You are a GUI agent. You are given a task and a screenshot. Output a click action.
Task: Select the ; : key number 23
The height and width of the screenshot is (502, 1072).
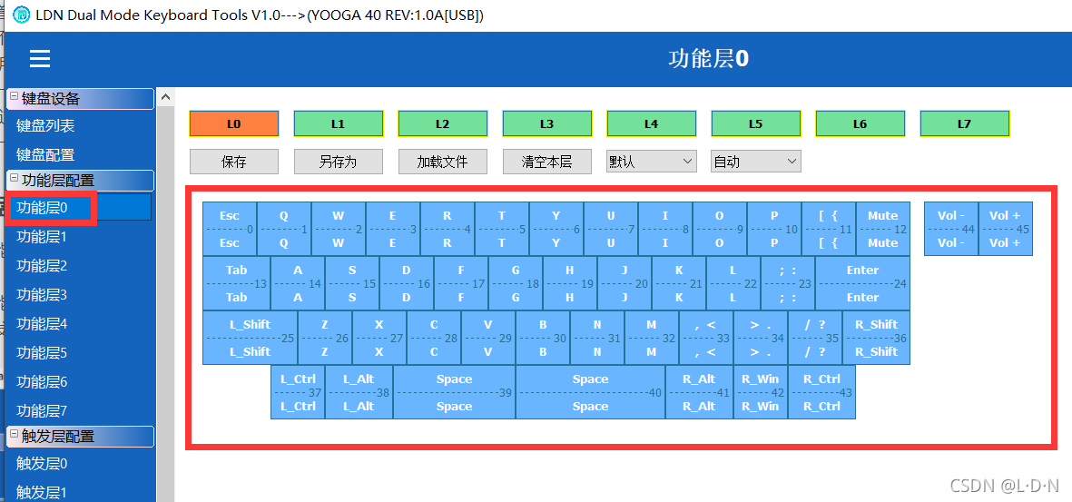788,283
